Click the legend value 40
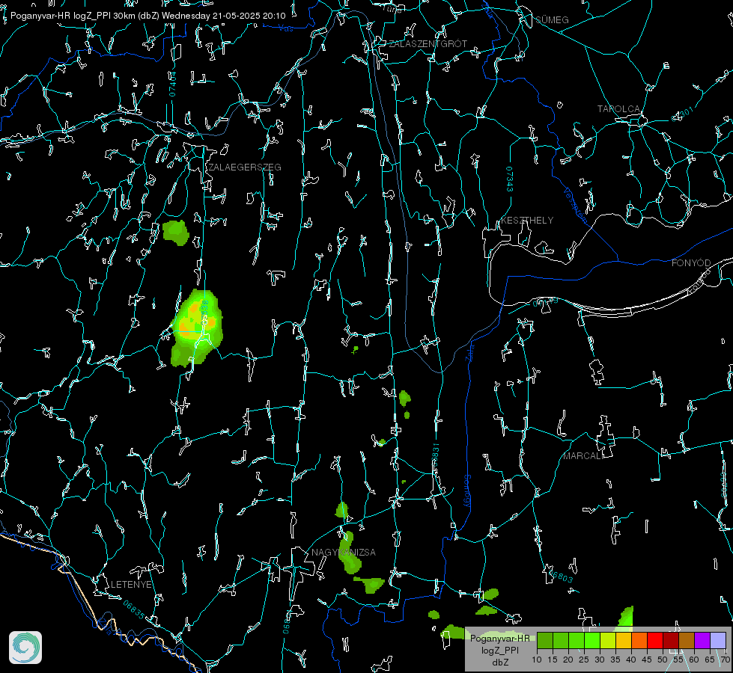 (631, 660)
